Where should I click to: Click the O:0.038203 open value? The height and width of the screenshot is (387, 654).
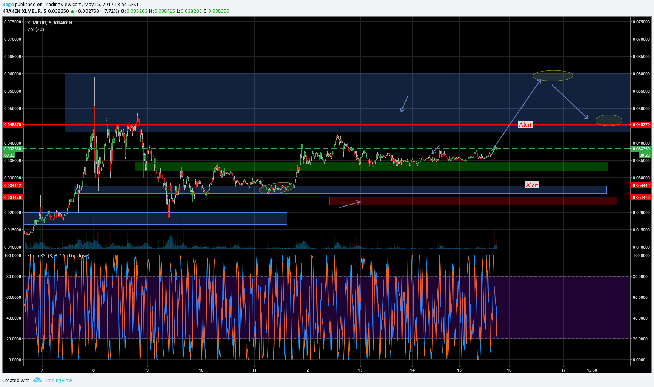pos(134,11)
